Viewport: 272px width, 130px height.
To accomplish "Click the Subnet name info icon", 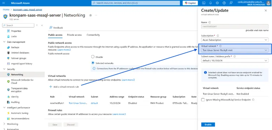I will (x=234, y=57).
